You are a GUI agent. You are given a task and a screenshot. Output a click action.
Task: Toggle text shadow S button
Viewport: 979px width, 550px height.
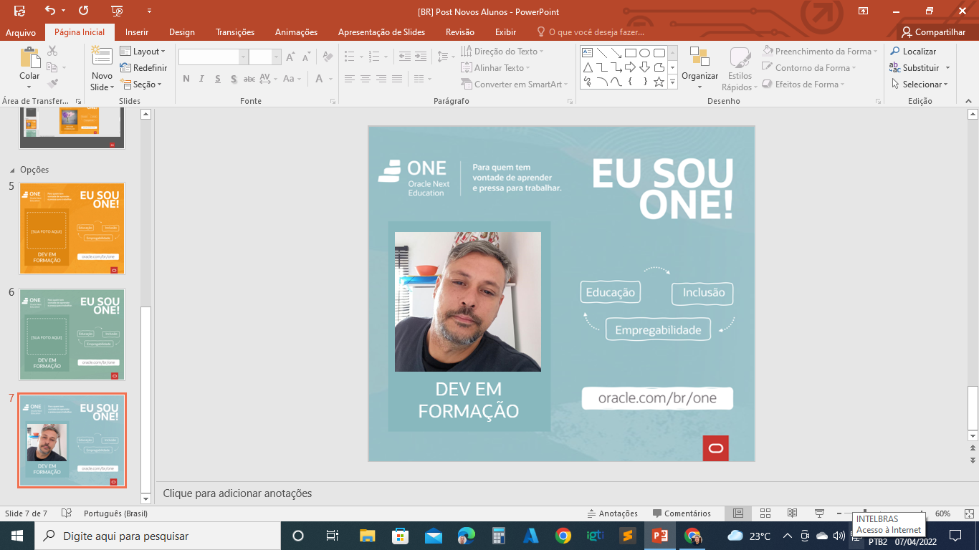click(x=234, y=79)
